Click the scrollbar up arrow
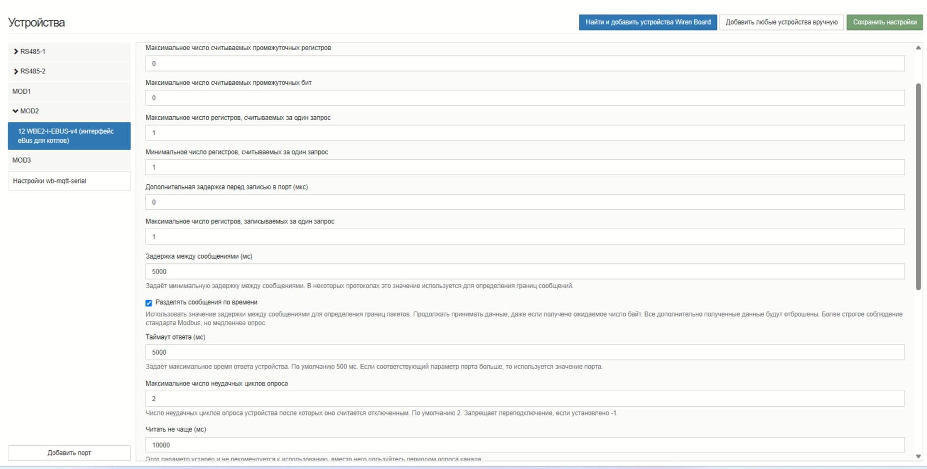The width and height of the screenshot is (927, 469). click(x=918, y=48)
